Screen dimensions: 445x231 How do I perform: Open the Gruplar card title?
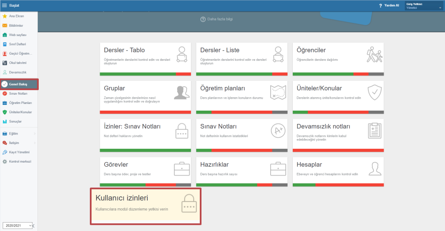pyautogui.click(x=114, y=88)
